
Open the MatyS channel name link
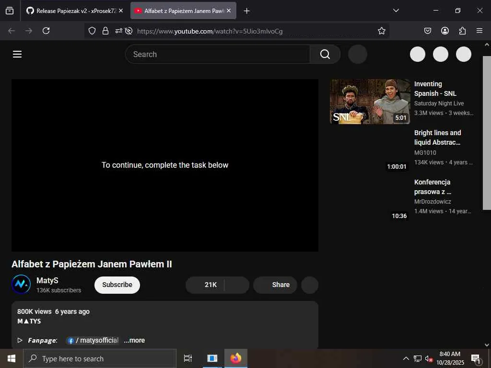point(47,280)
